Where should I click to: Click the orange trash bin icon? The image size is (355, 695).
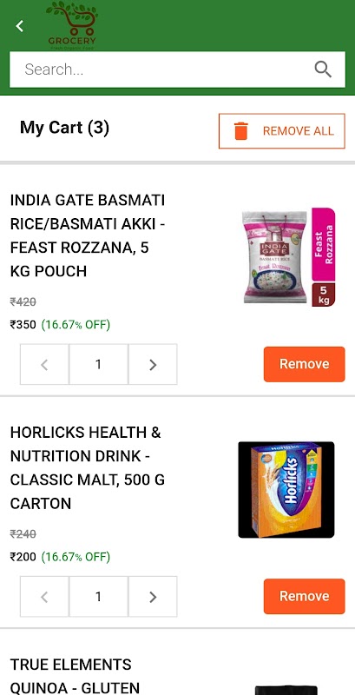[241, 131]
